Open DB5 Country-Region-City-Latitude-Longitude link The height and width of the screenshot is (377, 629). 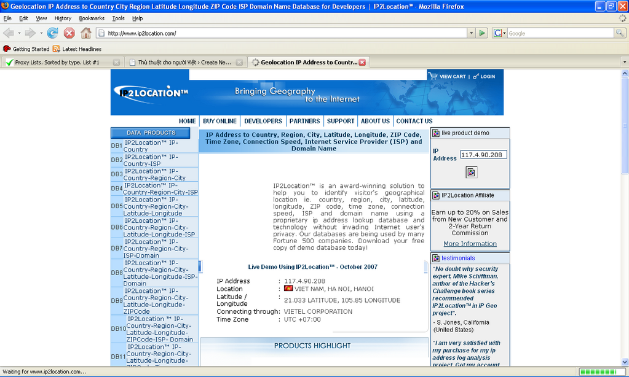(x=156, y=206)
